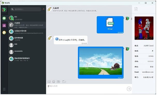Select the 大森哥 conversation in list
Screen dimensions: 157x95
tap(27, 25)
